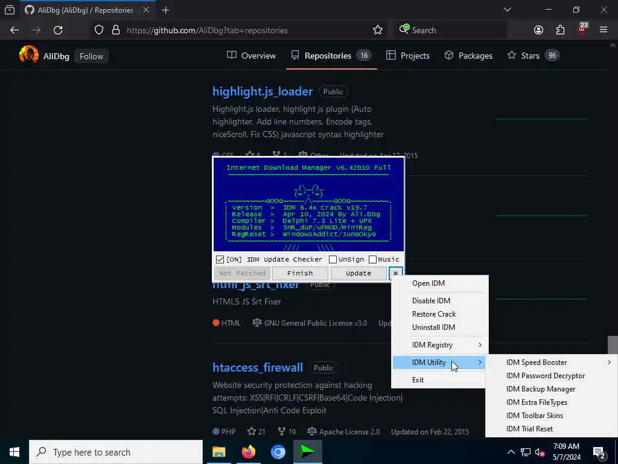
Task: Select IDM Toolbar Skins
Action: click(x=551, y=416)
